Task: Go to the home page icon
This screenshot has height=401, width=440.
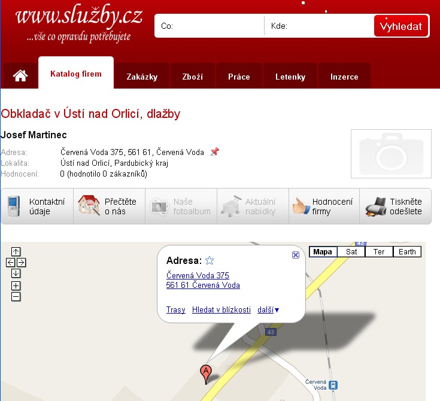Action: (x=20, y=76)
